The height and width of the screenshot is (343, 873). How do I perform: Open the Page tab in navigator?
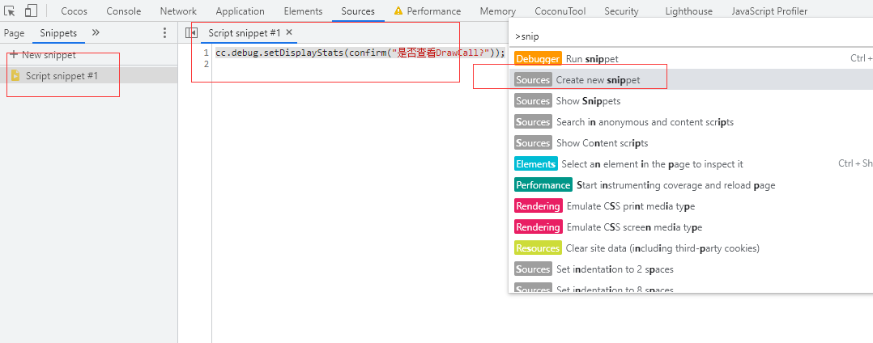click(14, 33)
